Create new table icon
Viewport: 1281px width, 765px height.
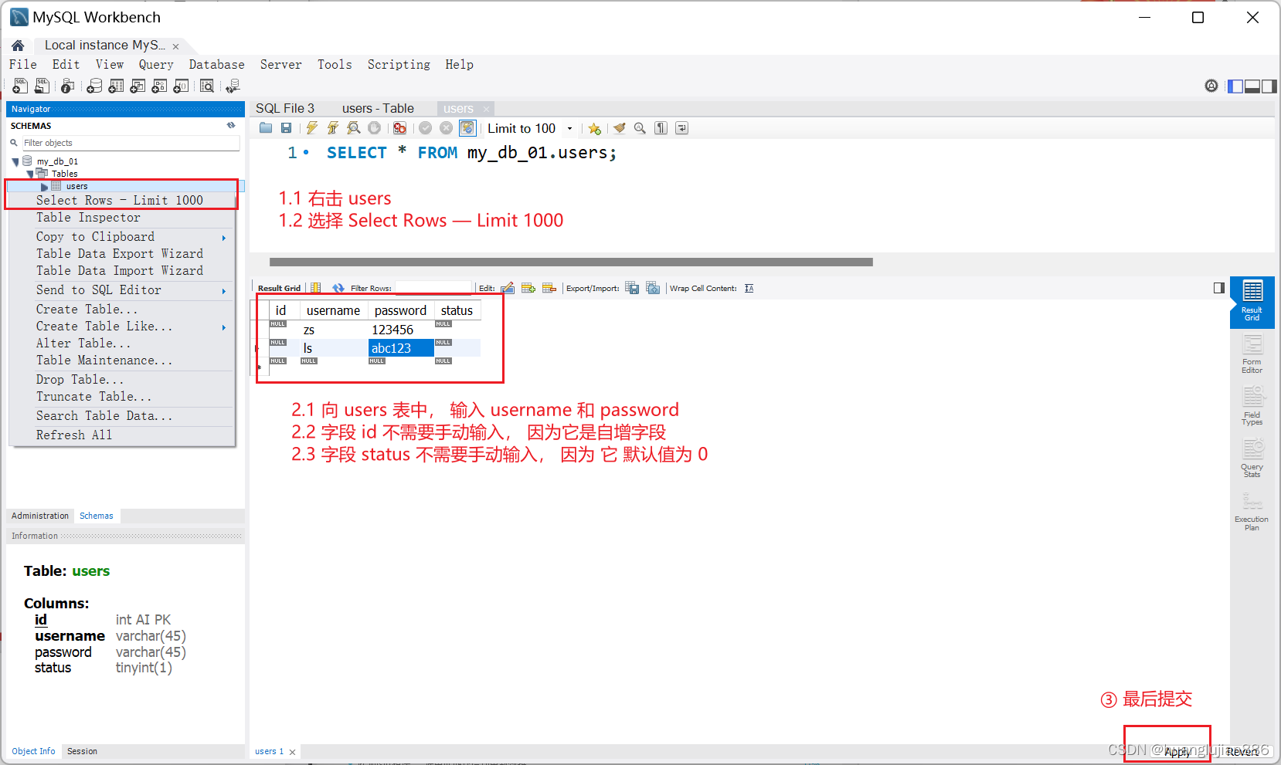pos(116,86)
